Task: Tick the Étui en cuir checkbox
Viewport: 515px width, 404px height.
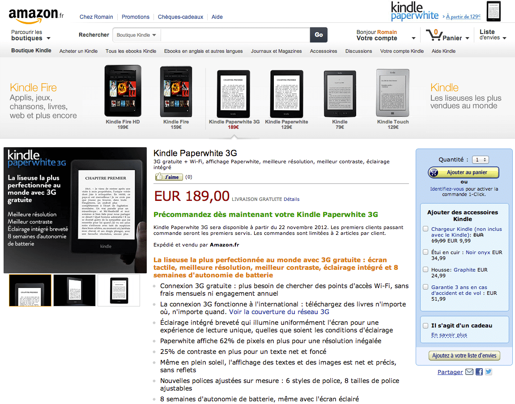Action: coord(426,252)
